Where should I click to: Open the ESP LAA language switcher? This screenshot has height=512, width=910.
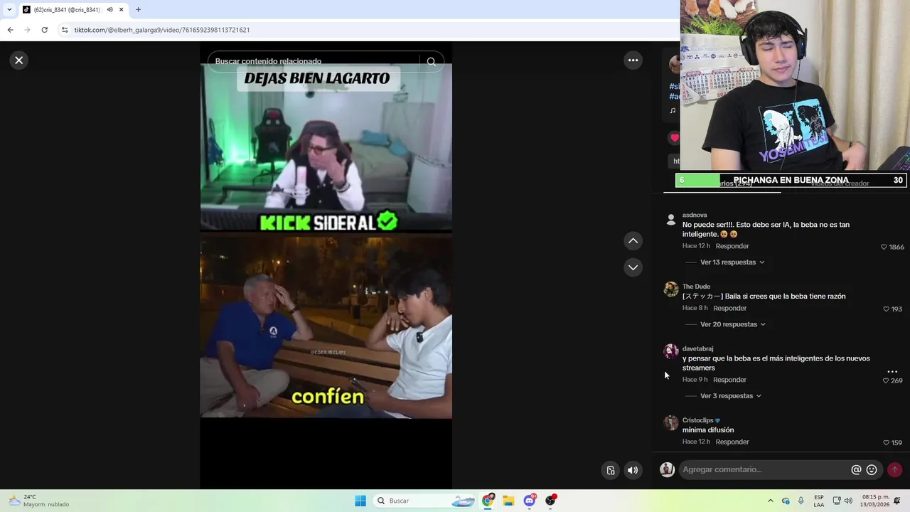tap(819, 501)
